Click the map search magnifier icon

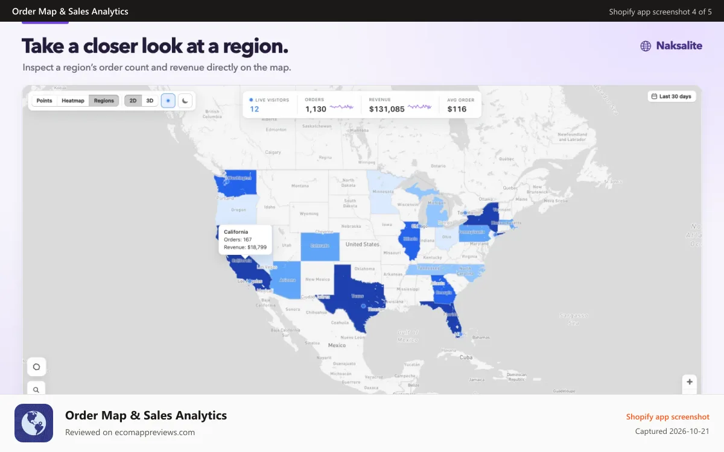point(36,390)
